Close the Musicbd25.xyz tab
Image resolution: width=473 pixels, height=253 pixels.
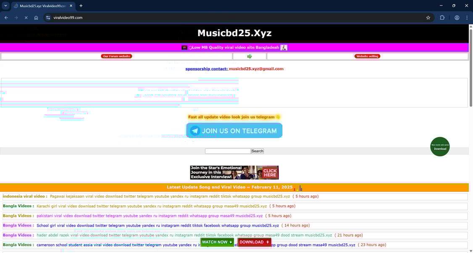tap(71, 6)
